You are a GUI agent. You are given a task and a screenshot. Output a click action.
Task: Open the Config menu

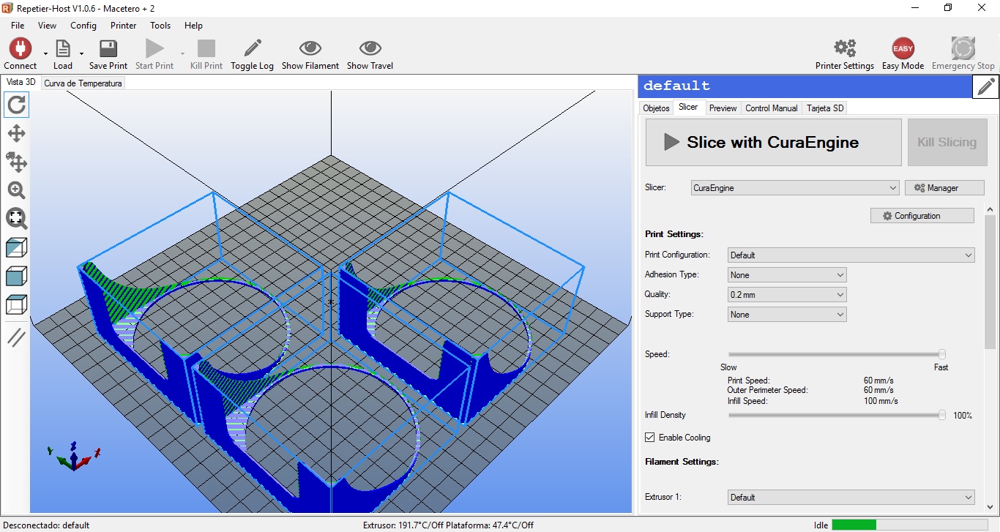[x=83, y=25]
